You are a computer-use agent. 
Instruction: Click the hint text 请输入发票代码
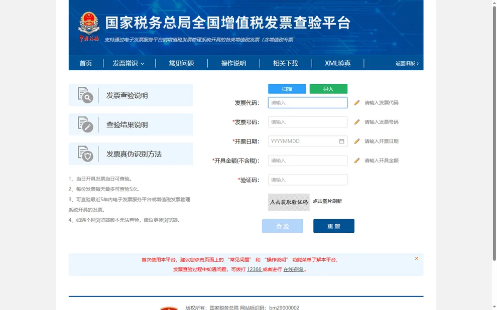tap(382, 103)
